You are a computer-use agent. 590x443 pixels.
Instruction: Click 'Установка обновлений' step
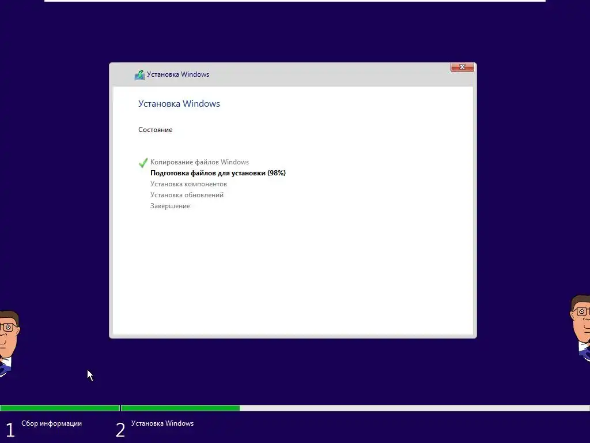click(x=187, y=195)
